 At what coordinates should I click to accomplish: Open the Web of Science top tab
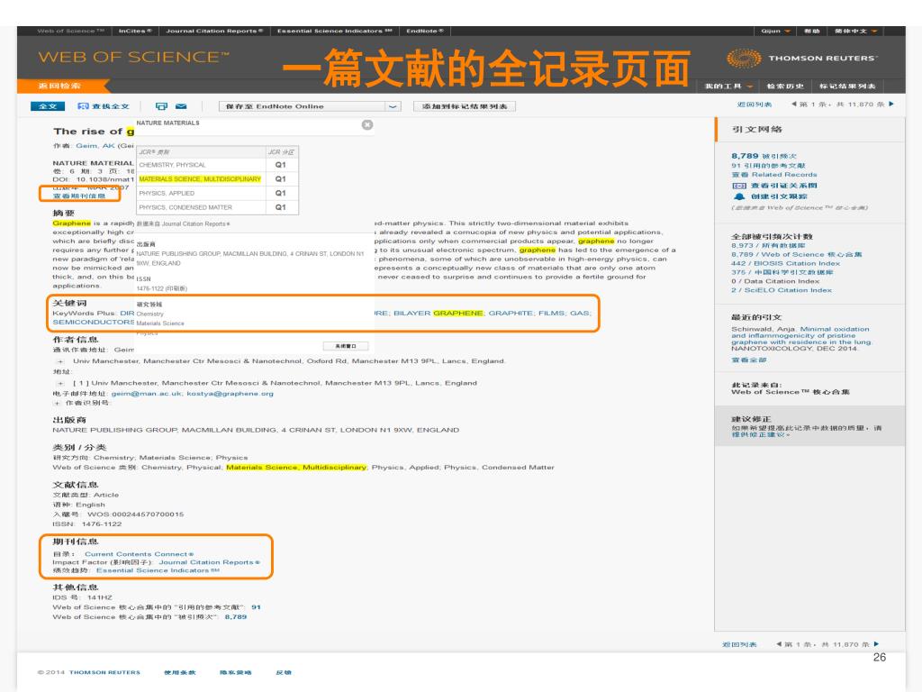coord(70,32)
